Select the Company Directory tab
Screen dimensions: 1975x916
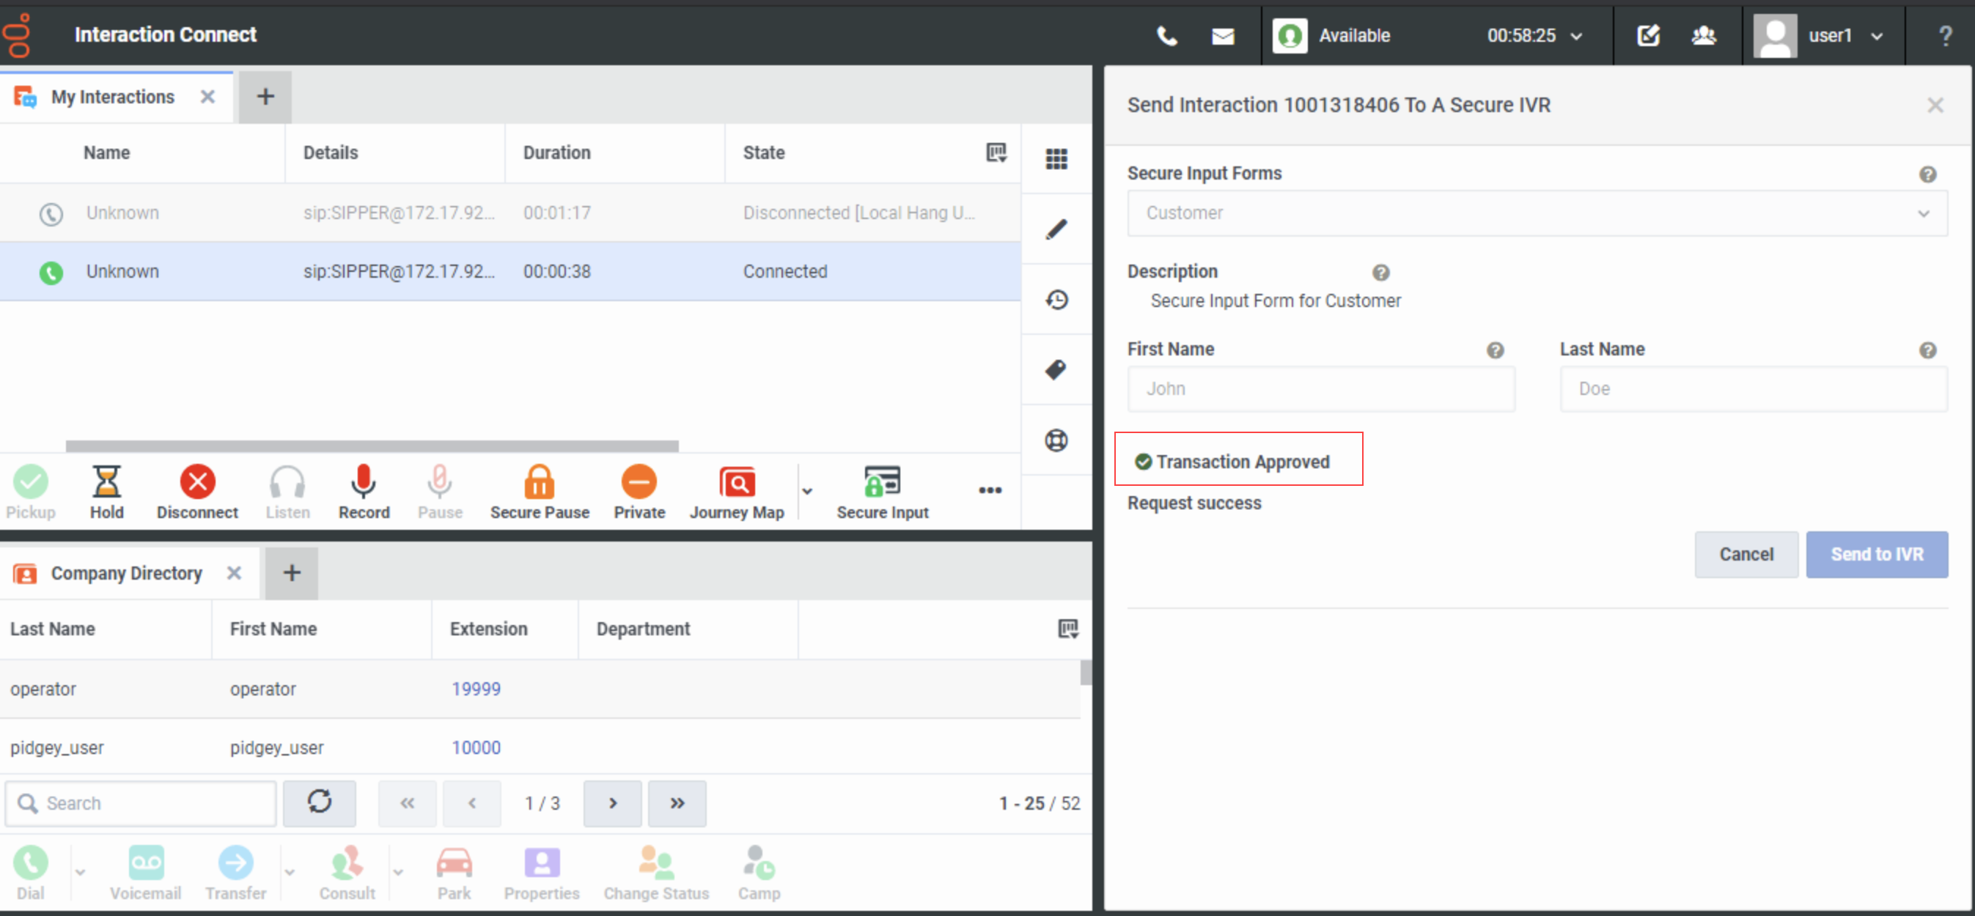point(126,573)
